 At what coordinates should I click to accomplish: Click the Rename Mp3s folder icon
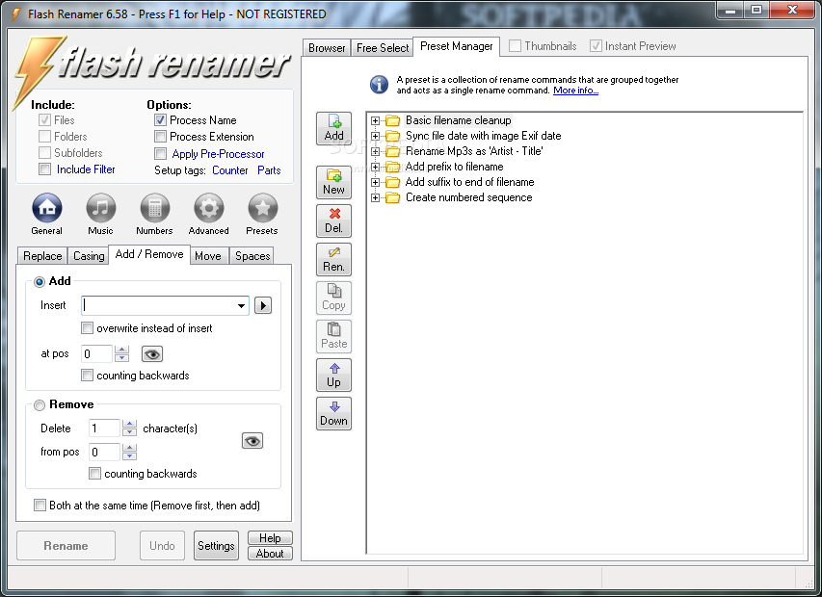pos(392,152)
